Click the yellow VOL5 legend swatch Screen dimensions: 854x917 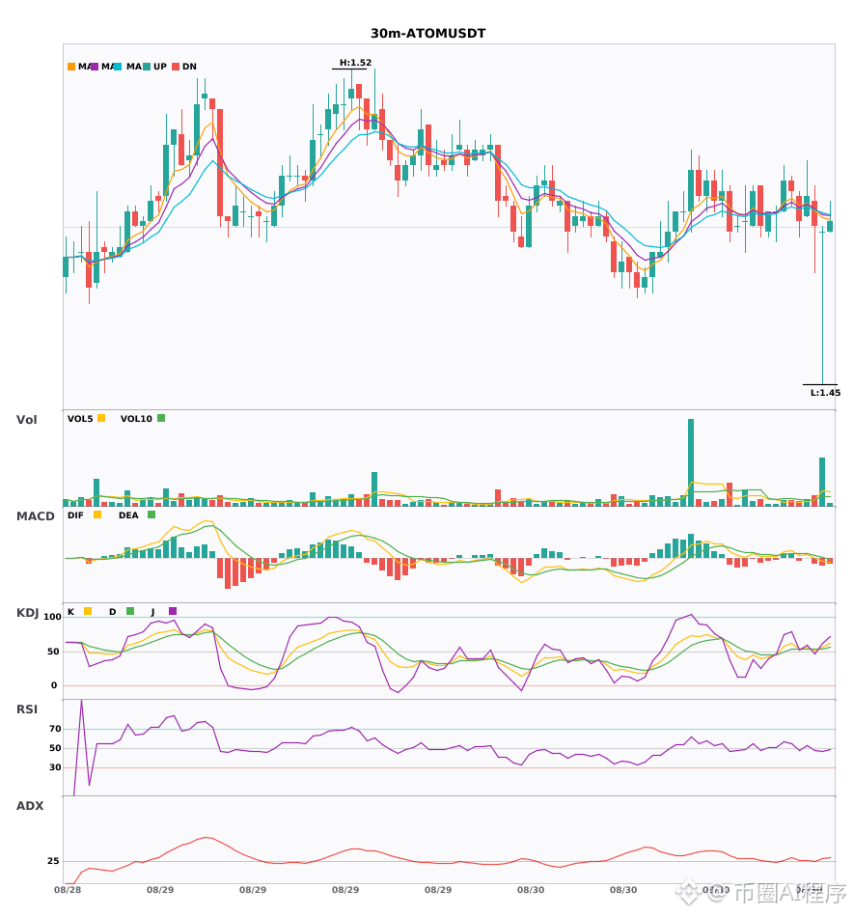[x=101, y=418]
